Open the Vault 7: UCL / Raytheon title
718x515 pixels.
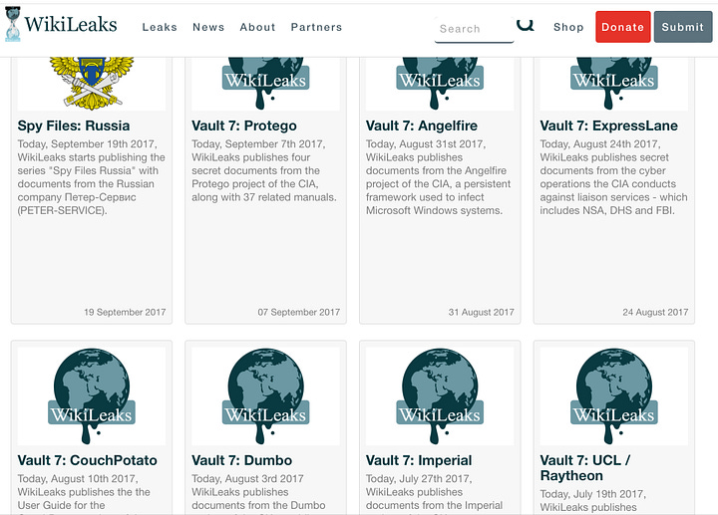585,468
